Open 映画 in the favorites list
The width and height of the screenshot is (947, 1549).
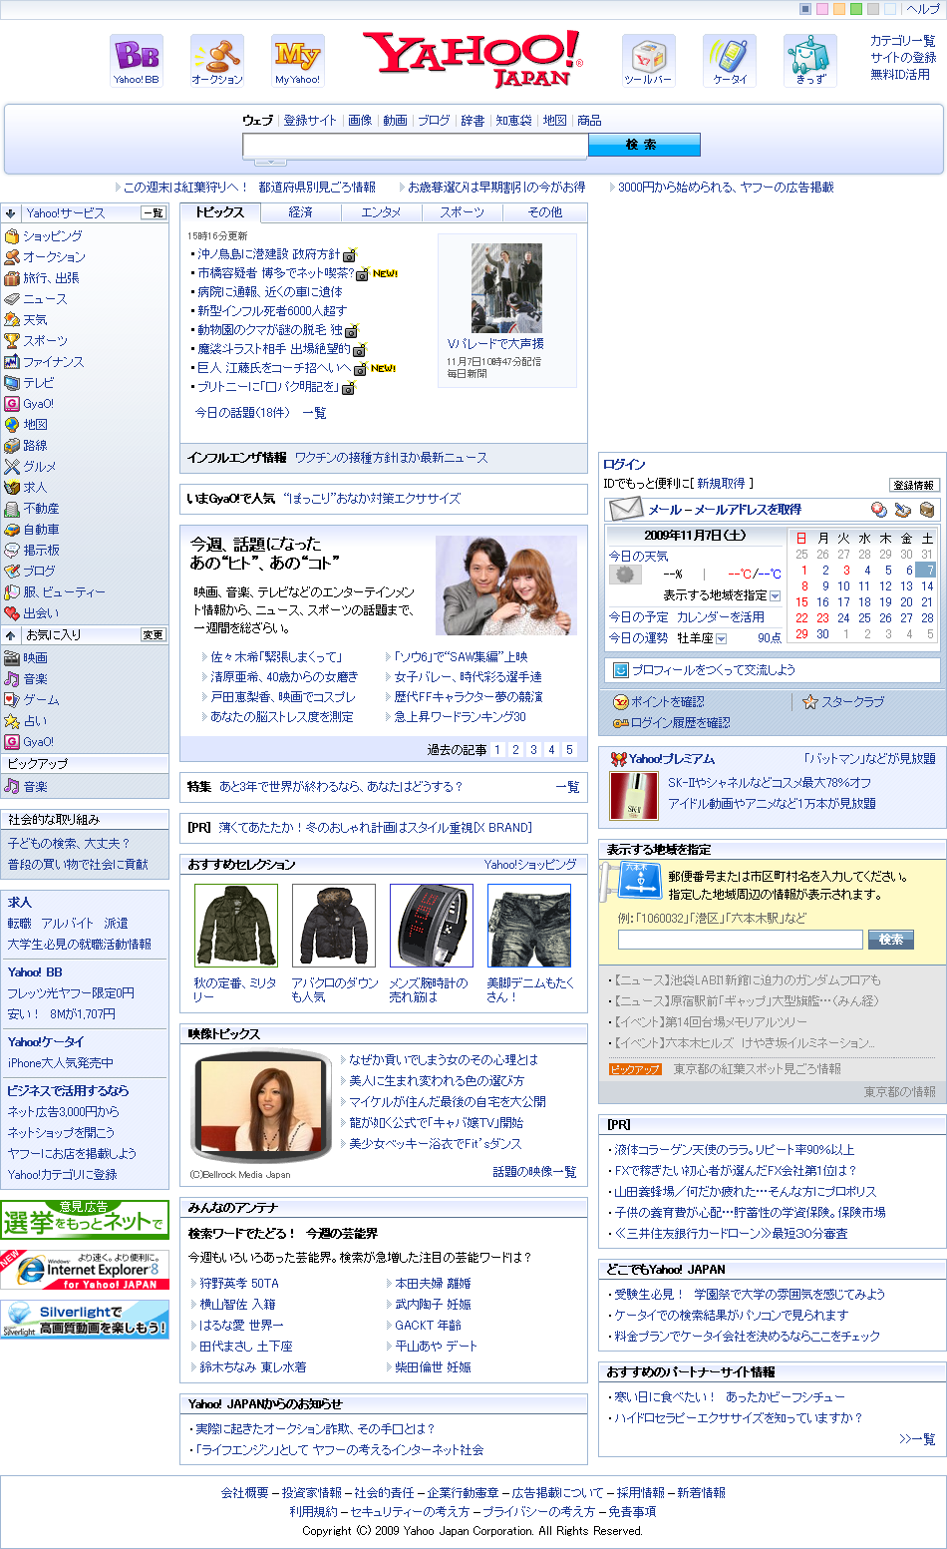coord(35,658)
